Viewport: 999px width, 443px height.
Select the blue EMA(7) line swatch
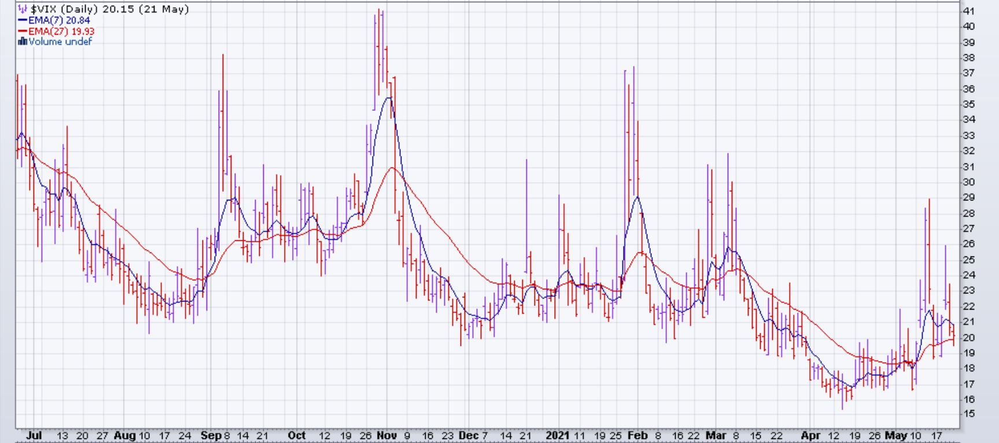(x=23, y=20)
